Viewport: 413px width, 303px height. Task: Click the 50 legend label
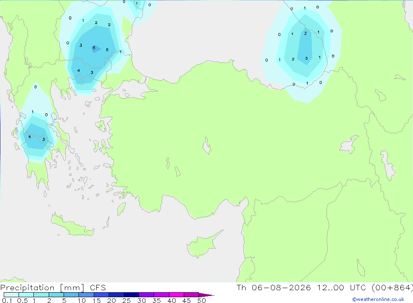(202, 301)
